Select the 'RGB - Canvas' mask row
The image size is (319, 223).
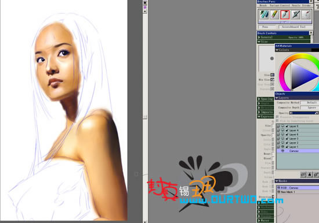click(298, 188)
